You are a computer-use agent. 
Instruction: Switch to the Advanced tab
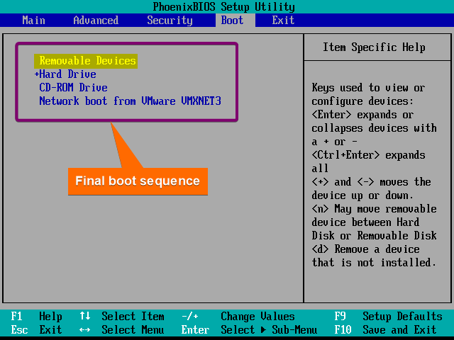[96, 21]
